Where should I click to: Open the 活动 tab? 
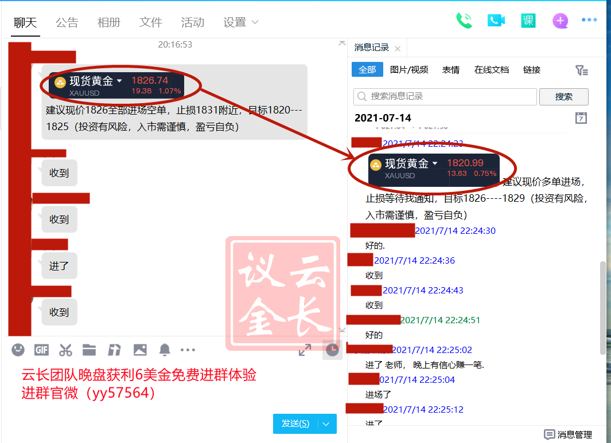click(193, 22)
